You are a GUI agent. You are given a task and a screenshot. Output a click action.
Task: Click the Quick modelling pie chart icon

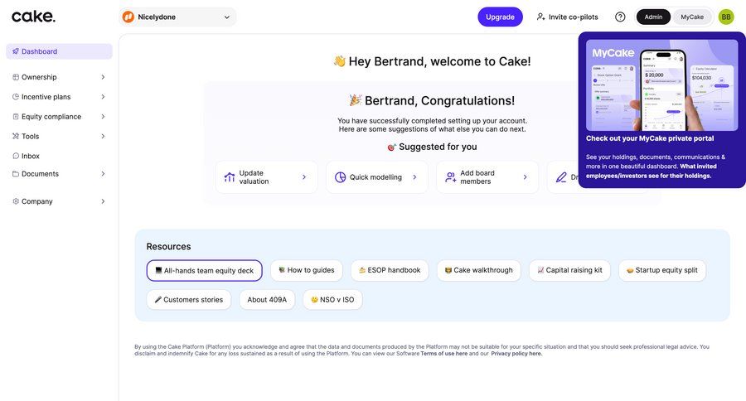tap(340, 177)
